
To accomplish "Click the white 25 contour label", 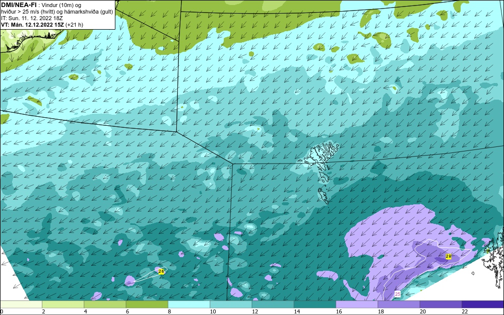I will [x=398, y=294].
